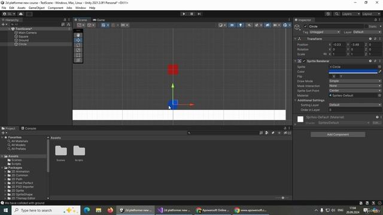The height and width of the screenshot is (215, 383).
Task: Click the Step frame button
Action: tap(199, 14)
